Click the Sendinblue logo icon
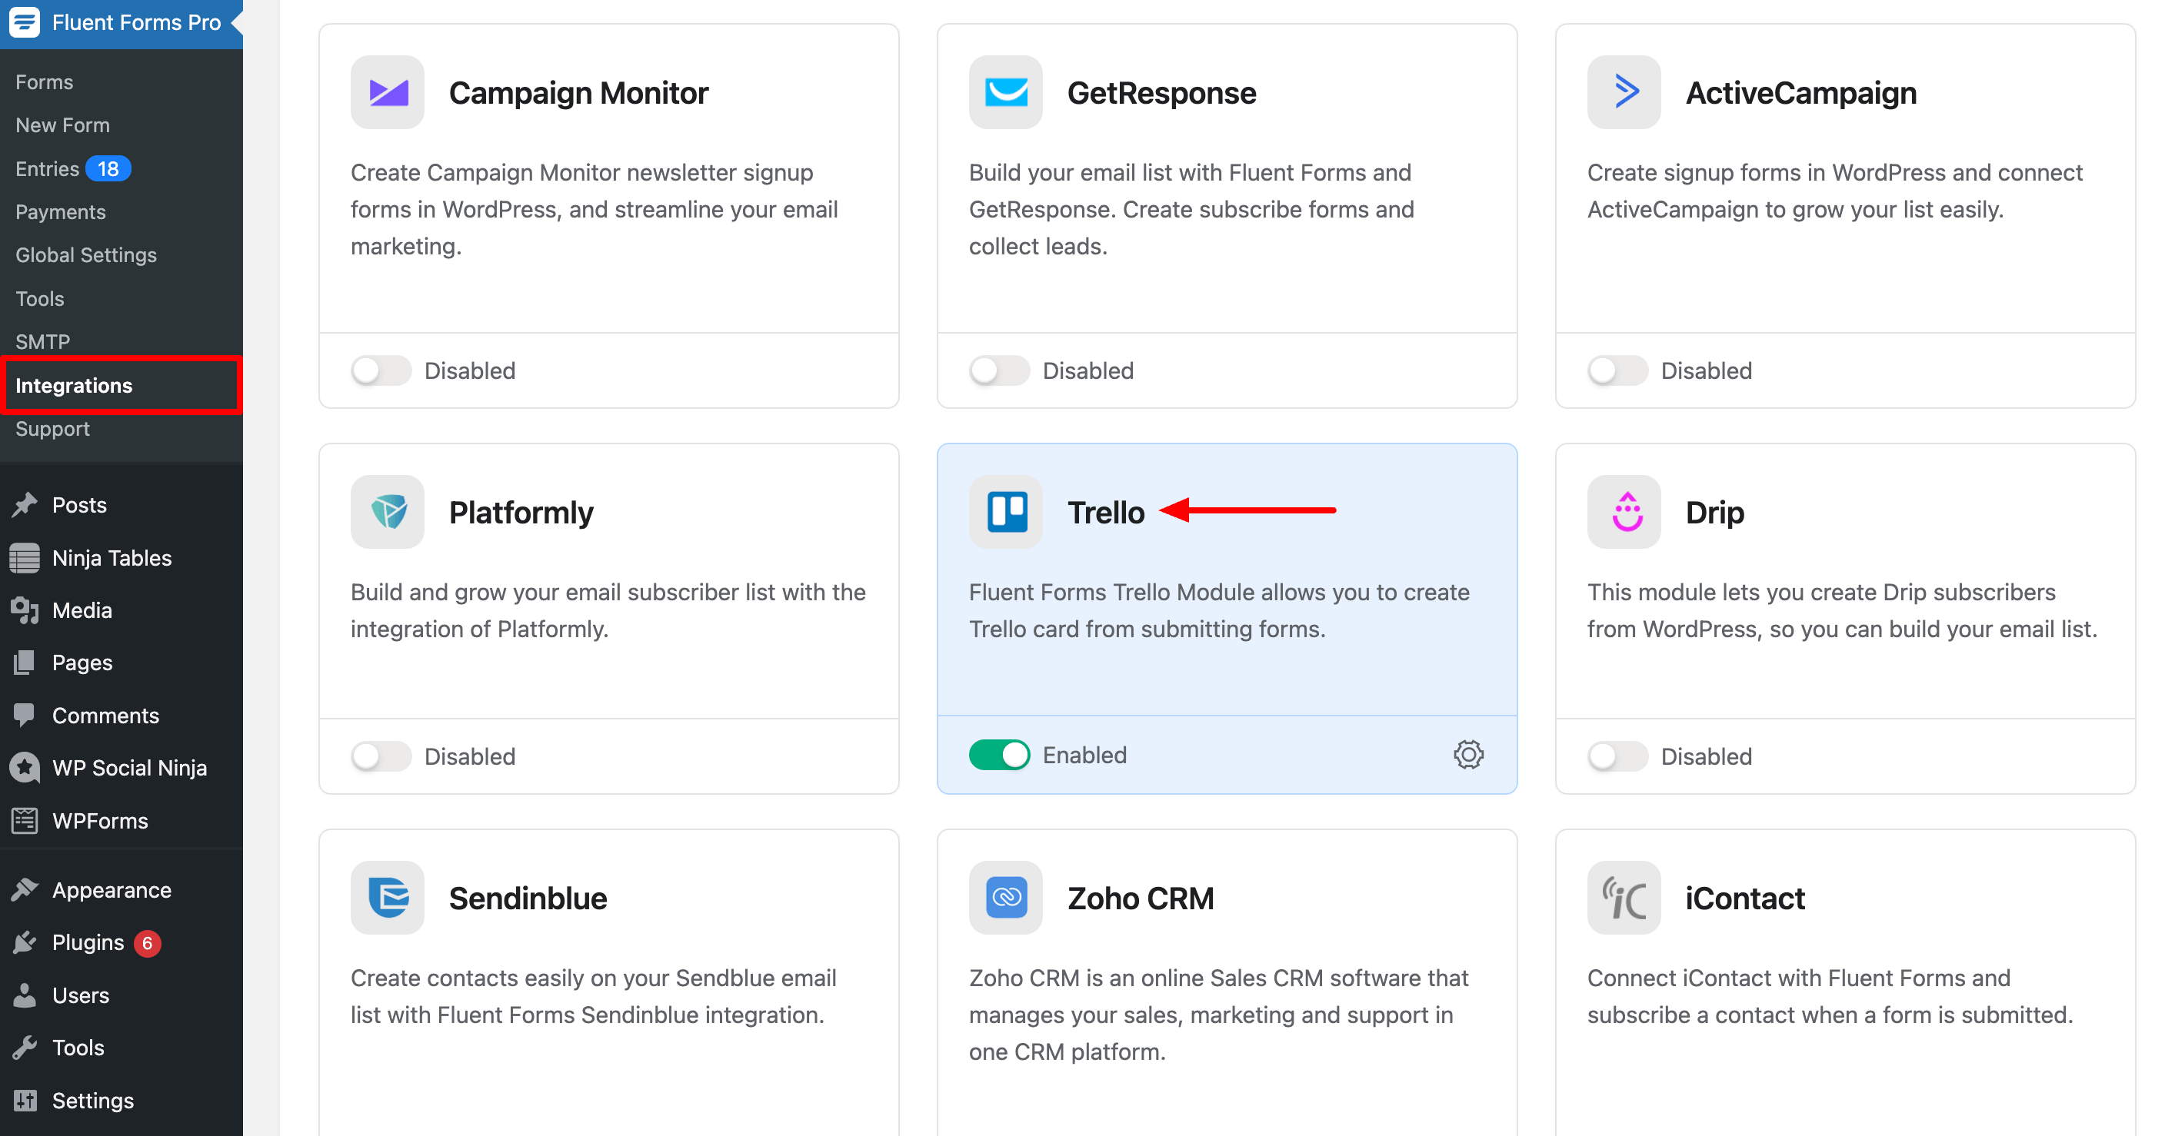Screen dimensions: 2175x1136 tap(388, 897)
